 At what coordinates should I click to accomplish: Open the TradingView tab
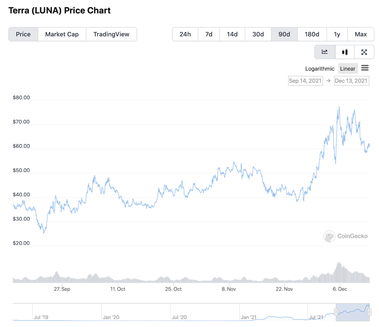click(111, 35)
